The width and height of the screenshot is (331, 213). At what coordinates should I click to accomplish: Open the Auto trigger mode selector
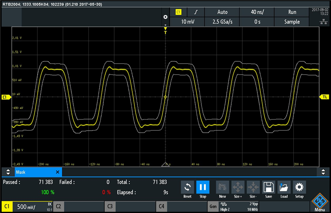click(222, 12)
